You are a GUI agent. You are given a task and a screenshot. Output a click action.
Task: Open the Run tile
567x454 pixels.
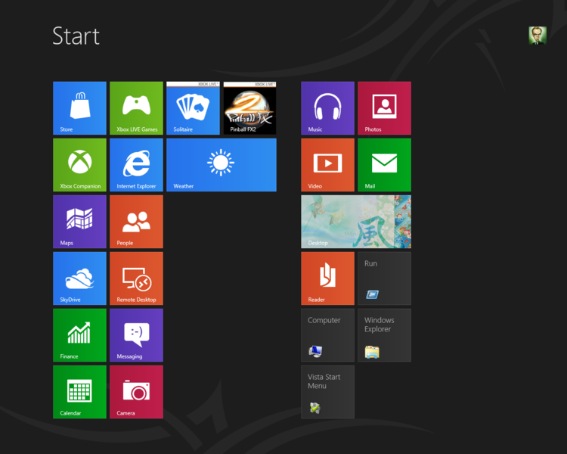point(384,278)
